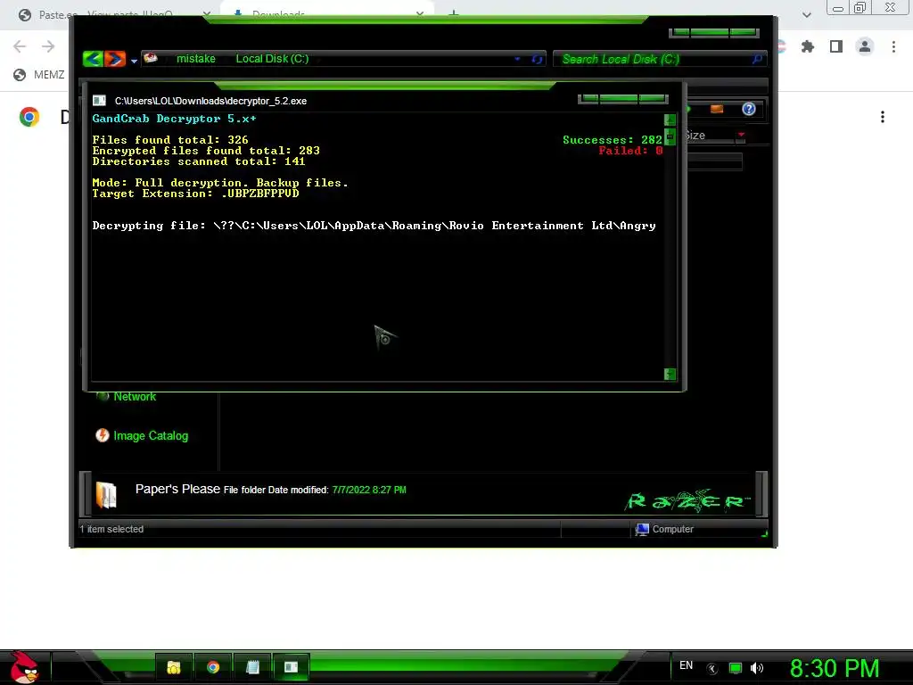The height and width of the screenshot is (685, 913).
Task: Open a new Chrome tab
Action: pos(453,12)
